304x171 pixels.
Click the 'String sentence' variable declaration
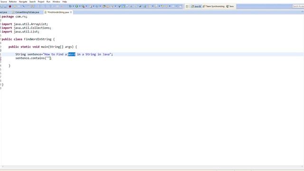(28, 54)
